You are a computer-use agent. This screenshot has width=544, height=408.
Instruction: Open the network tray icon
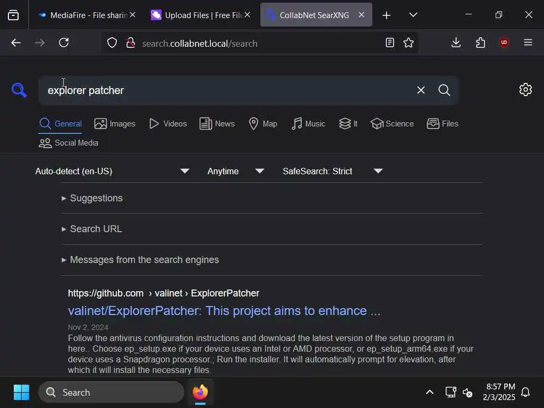pos(450,393)
